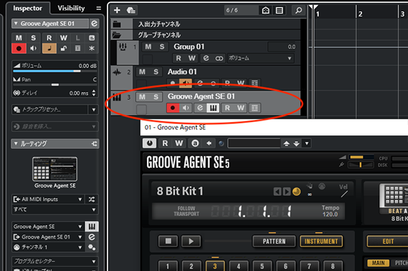Click the plugin preset name field
This screenshot has width=408, height=271.
[x=254, y=143]
